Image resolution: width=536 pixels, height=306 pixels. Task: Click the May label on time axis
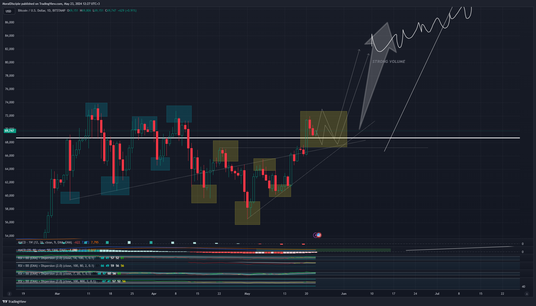point(247,294)
